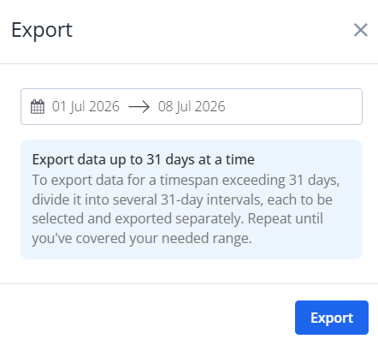Click the heading 'Export data up to 31 days'
The width and height of the screenshot is (378, 345).
pos(144,159)
